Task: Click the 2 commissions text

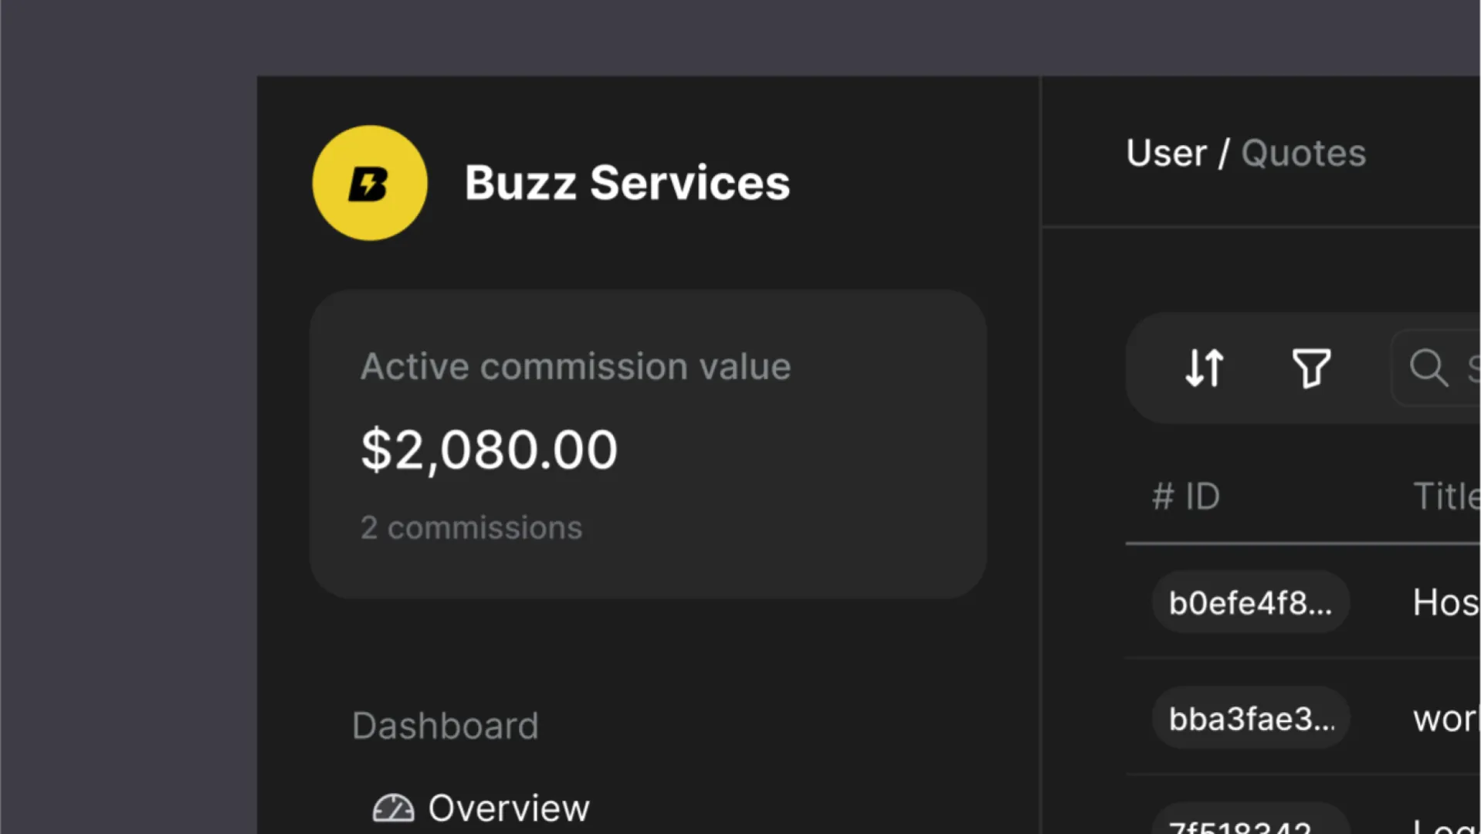Action: click(x=471, y=528)
